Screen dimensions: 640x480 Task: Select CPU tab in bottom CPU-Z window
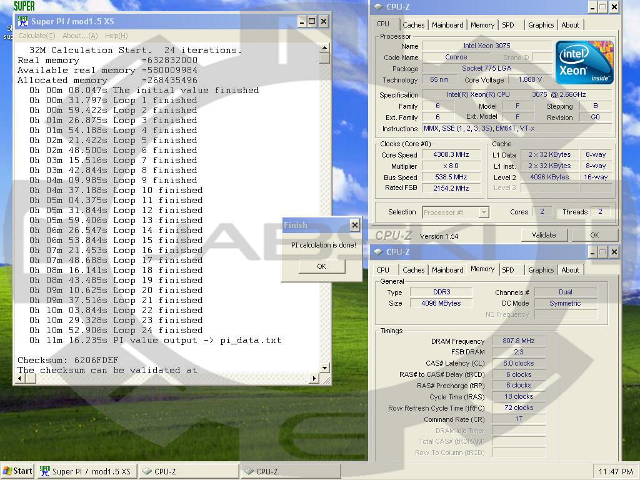383,270
